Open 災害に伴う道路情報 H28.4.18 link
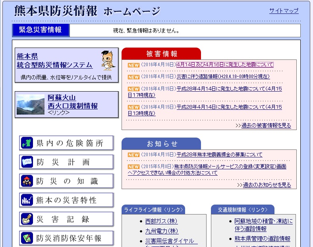Image resolution: width=313 pixels, height=247 pixels. [x=223, y=77]
